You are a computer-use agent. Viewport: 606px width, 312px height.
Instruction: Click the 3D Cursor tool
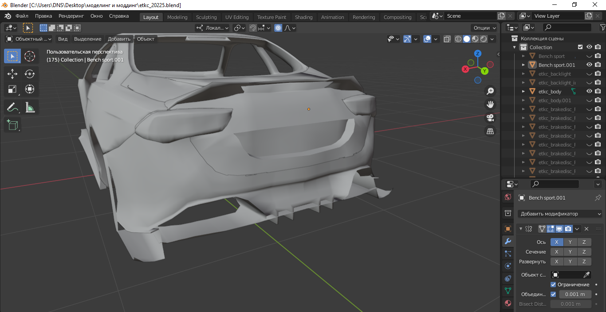click(30, 56)
